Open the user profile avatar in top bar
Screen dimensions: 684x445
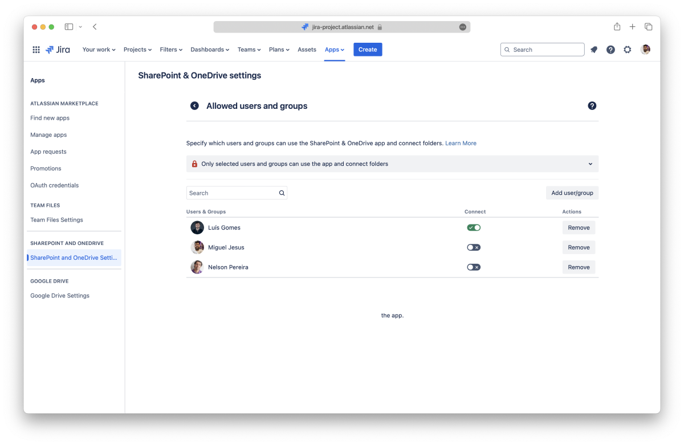(x=645, y=50)
